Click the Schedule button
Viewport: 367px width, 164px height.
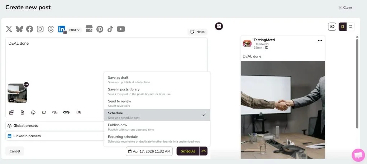click(188, 151)
